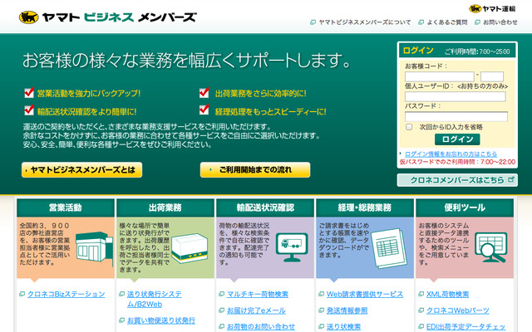This screenshot has height=332, width=532.
Task: Click the invoice sheets icon in 経理・総務業務
Action: tap(389, 248)
